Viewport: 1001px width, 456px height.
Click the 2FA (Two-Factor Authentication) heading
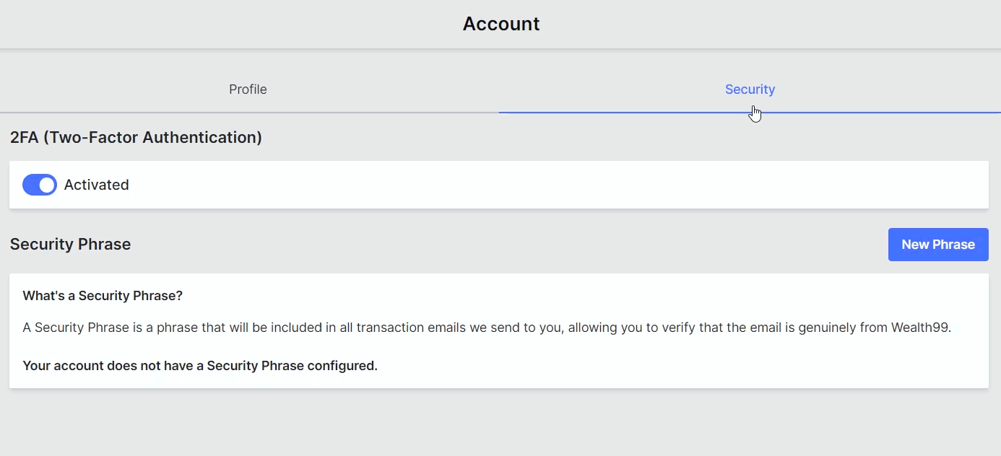point(136,137)
